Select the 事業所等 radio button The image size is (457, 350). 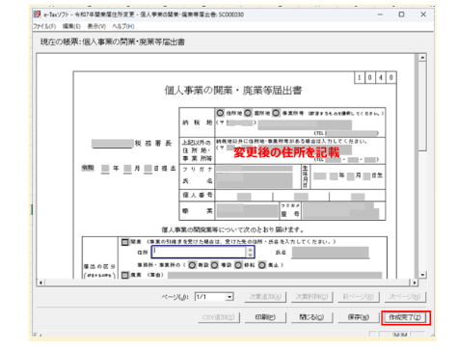pyautogui.click(x=276, y=113)
